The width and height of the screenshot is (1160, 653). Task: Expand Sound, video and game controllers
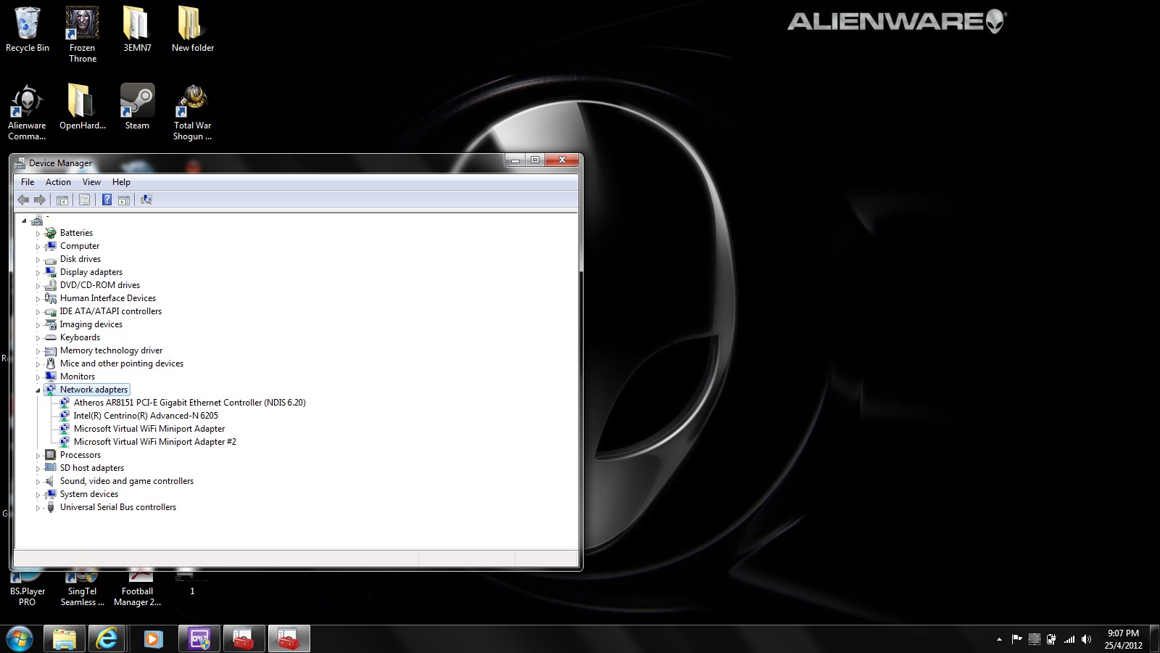click(x=38, y=482)
